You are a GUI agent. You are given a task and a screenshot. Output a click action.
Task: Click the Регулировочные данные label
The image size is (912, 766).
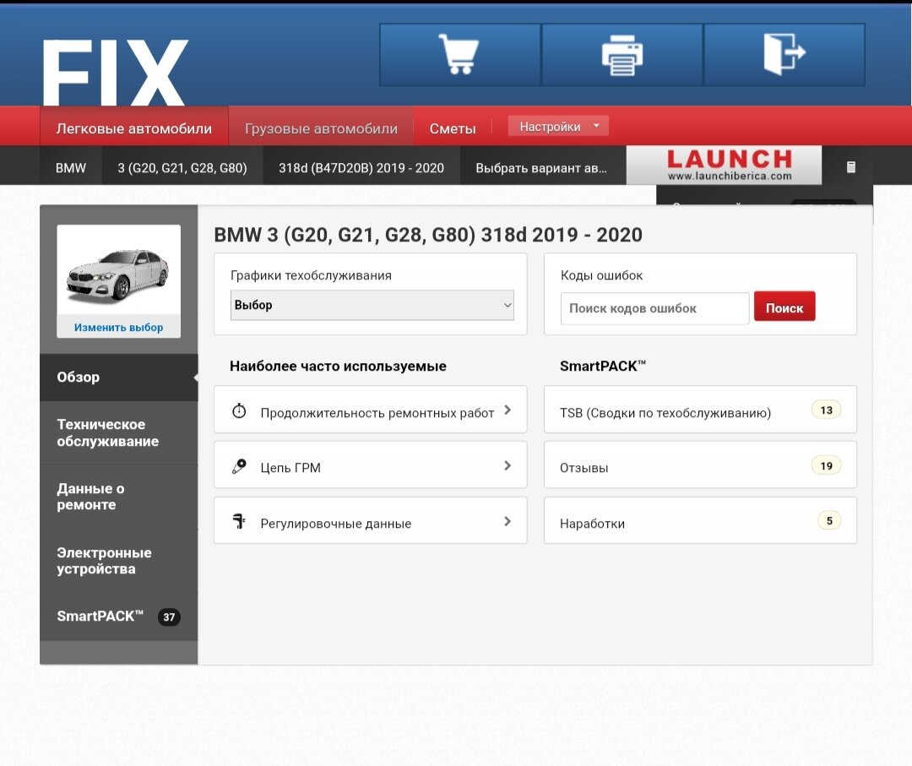(x=335, y=524)
